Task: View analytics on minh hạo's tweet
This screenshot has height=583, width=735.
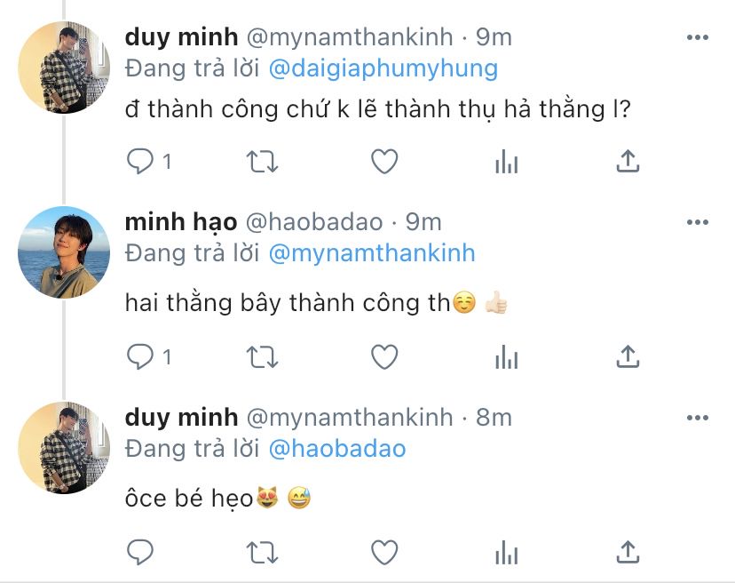Action: (x=506, y=357)
